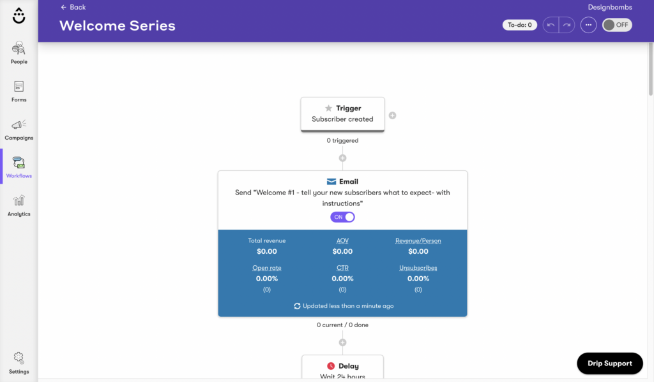Screen dimensions: 654x382
Task: Disable the Welcome #1 email ON toggle
Action: [x=342, y=217]
